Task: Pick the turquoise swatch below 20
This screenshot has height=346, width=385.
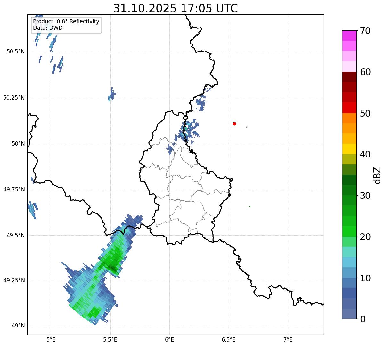Action: coord(349,252)
